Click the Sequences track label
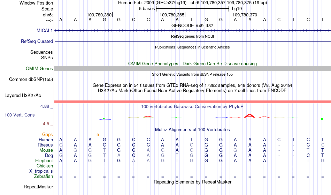Viewport: 331px width, 195px height. 41,52
